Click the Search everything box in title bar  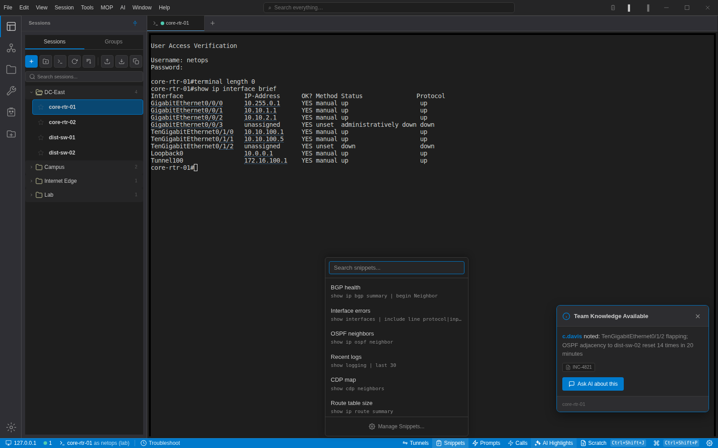pyautogui.click(x=389, y=8)
